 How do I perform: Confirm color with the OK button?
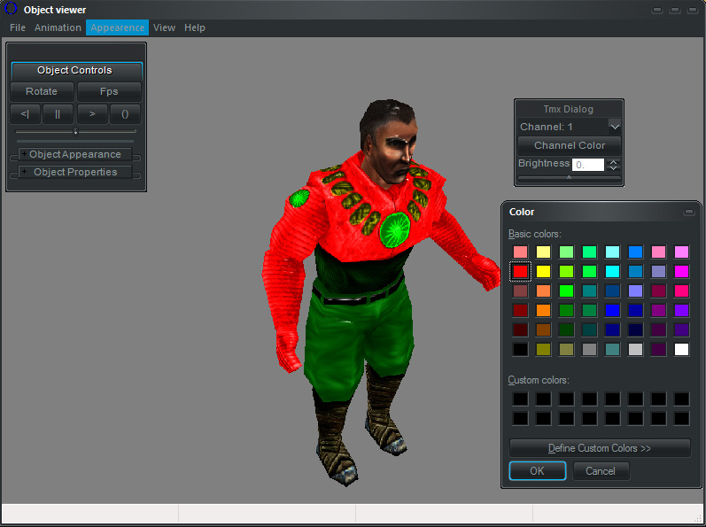point(537,470)
